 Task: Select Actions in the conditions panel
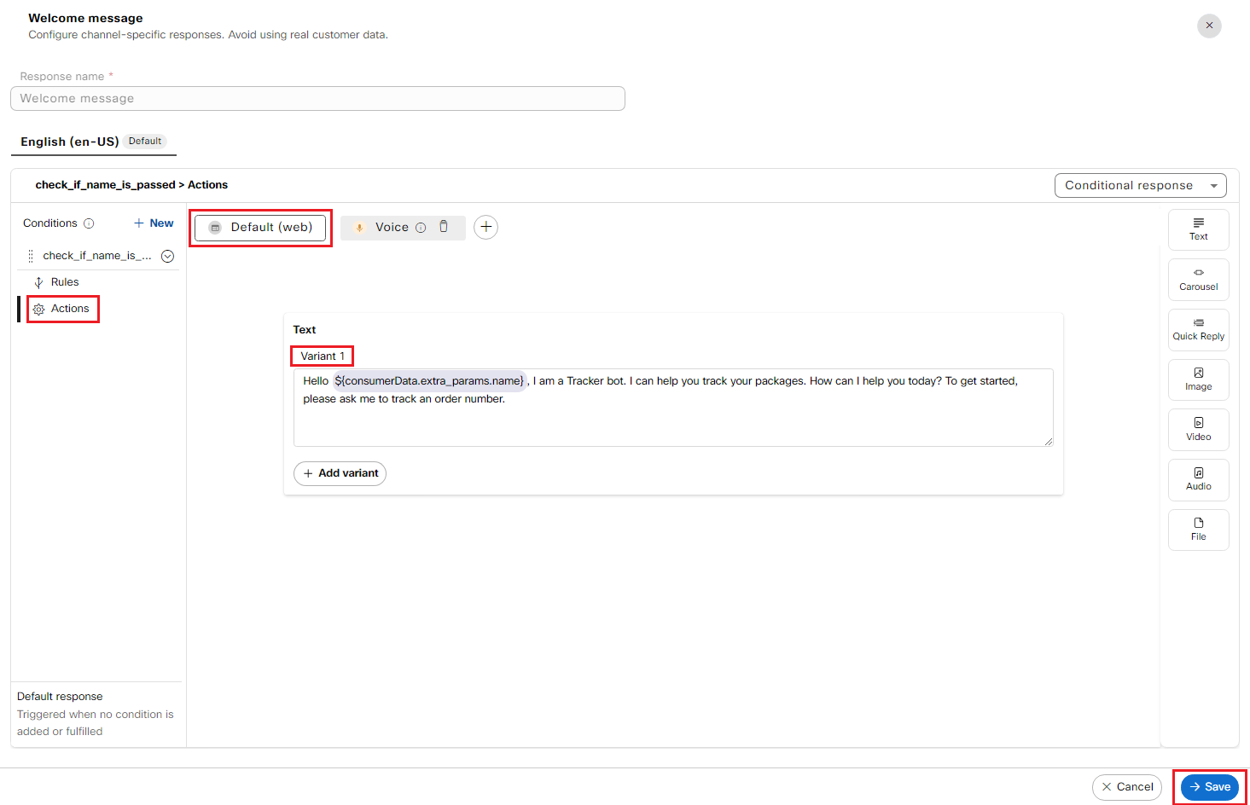point(69,309)
